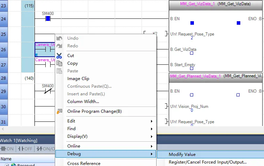Screen dimensions: 264x166
Task: Click the ENO indicator of MM_Get_Planned_VisData_1
Action: point(238,95)
